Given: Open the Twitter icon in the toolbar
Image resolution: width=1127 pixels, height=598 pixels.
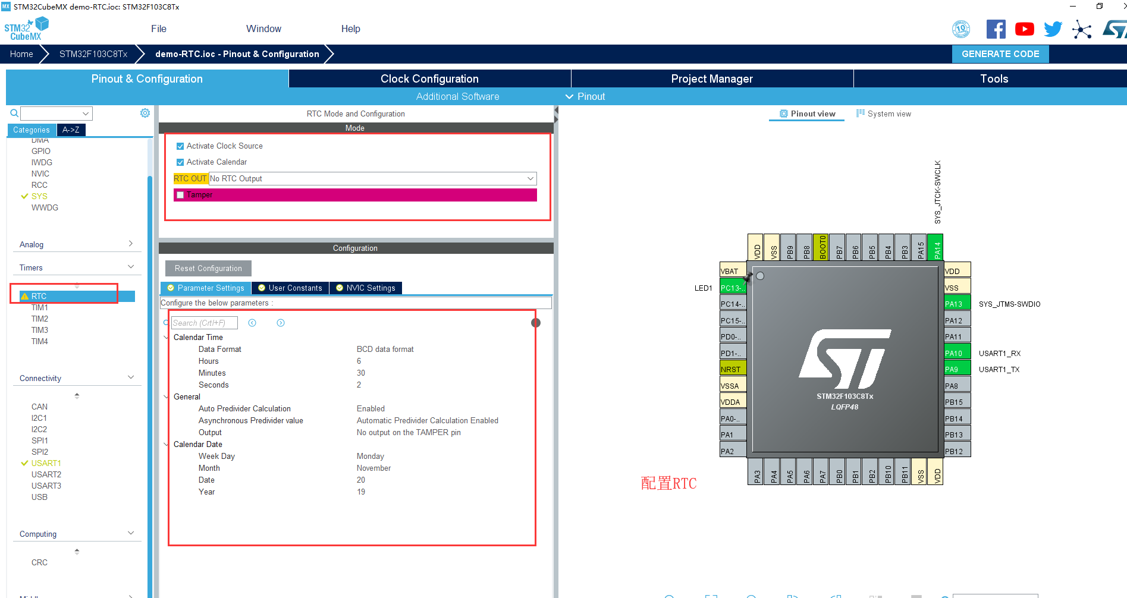Looking at the screenshot, I should coord(1053,28).
